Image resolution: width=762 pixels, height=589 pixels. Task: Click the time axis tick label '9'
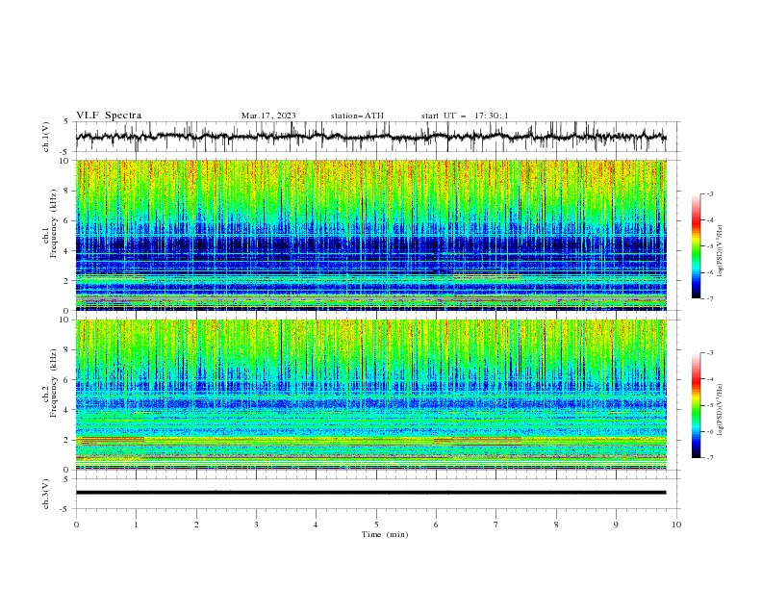pyautogui.click(x=616, y=525)
